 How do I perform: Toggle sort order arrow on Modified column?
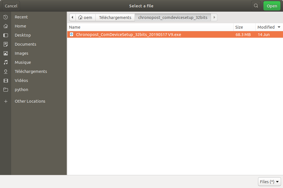coord(279,27)
